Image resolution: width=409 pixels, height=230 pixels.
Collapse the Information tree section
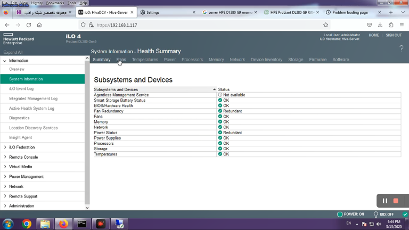click(5, 61)
